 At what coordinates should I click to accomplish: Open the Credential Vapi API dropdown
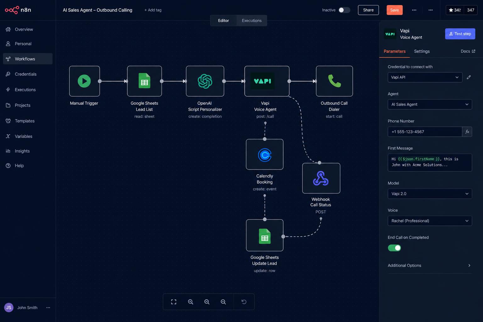tap(425, 77)
